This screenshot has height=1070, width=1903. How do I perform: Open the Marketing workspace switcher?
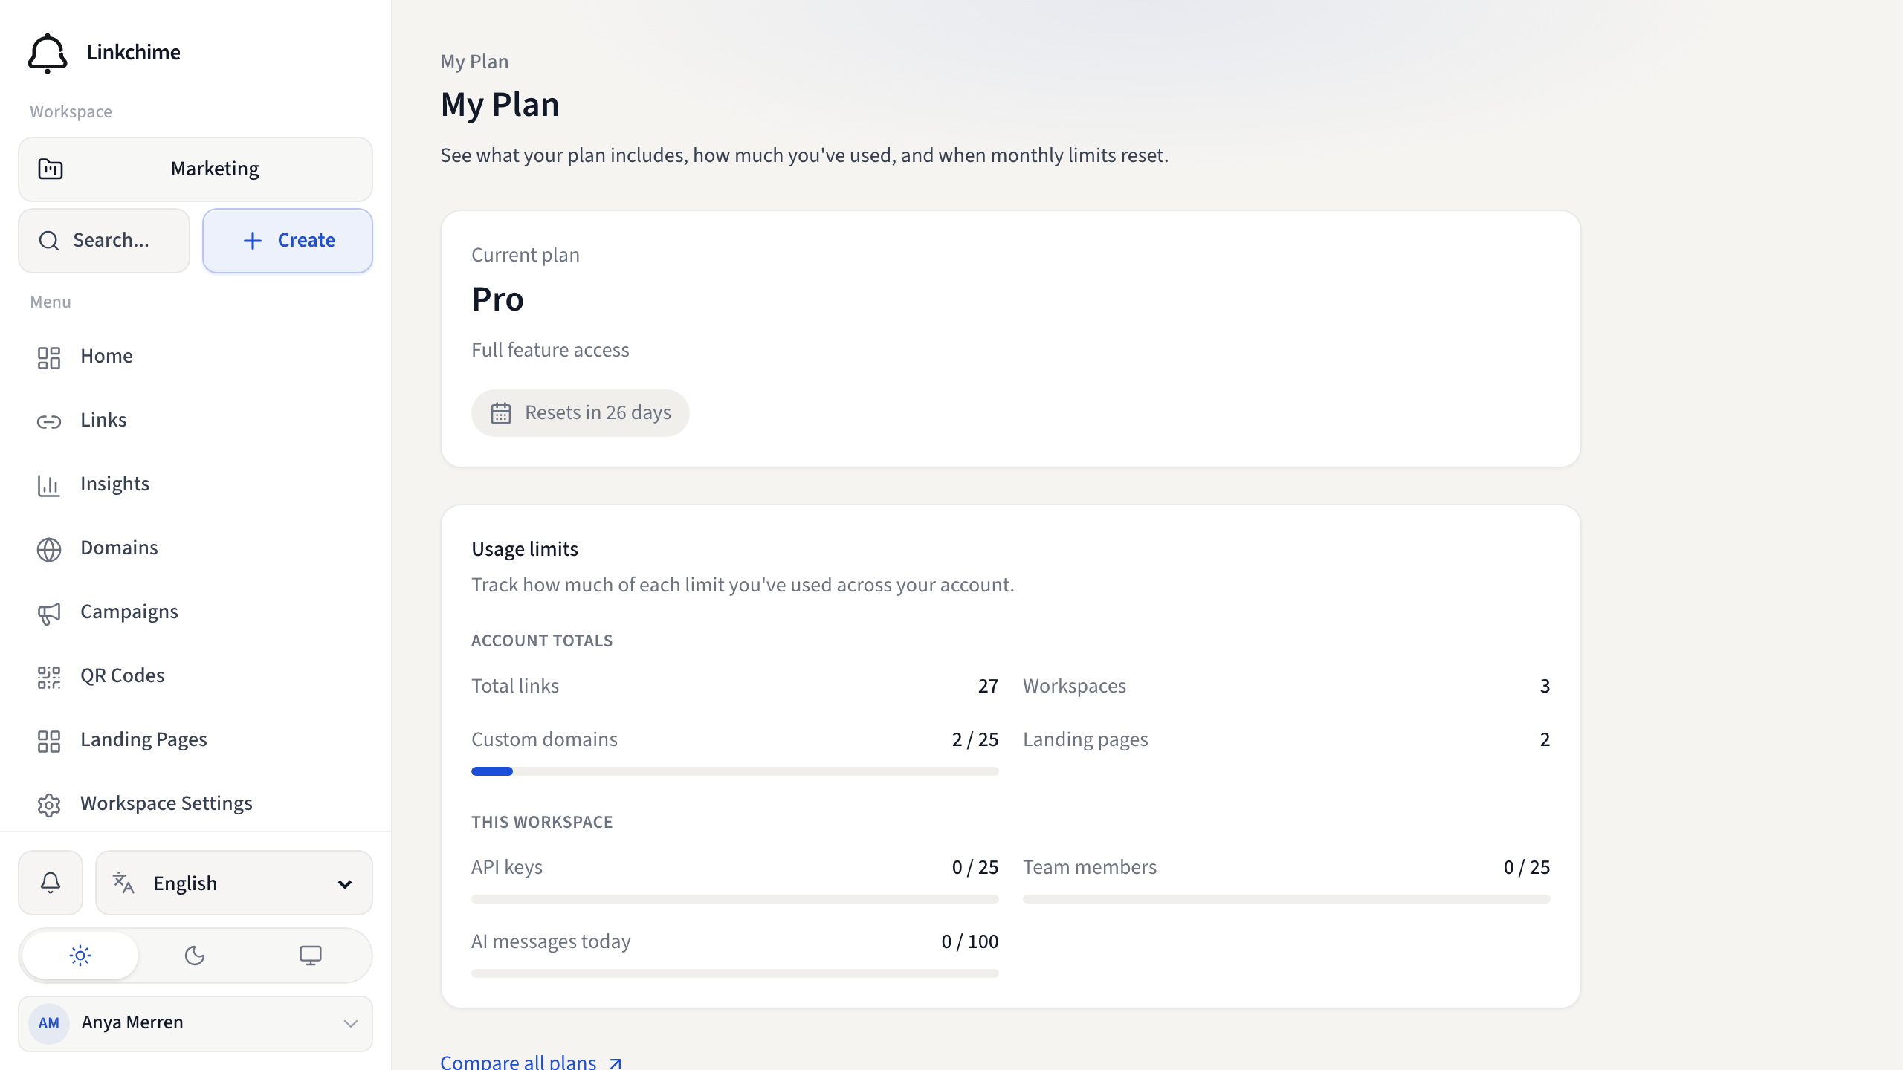(x=196, y=169)
